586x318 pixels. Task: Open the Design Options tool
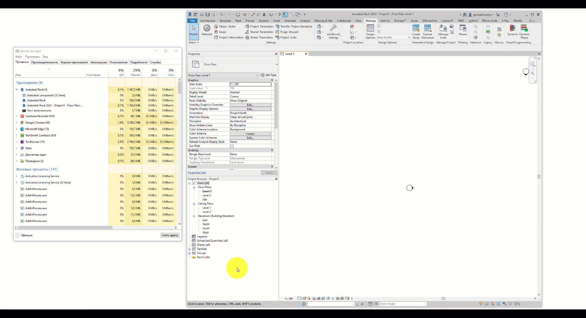click(370, 32)
